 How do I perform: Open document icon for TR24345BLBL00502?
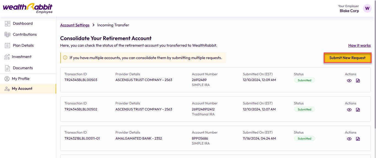tap(358, 110)
